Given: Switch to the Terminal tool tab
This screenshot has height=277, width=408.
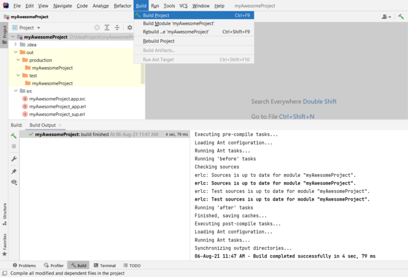Looking at the screenshot, I should click(x=104, y=266).
